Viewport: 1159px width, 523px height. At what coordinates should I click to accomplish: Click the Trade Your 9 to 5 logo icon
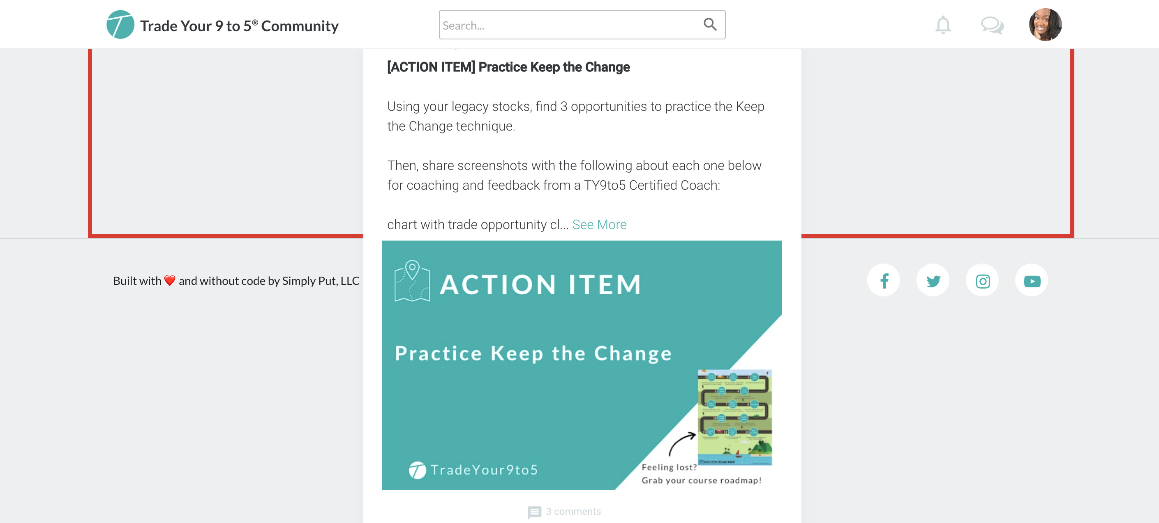120,25
